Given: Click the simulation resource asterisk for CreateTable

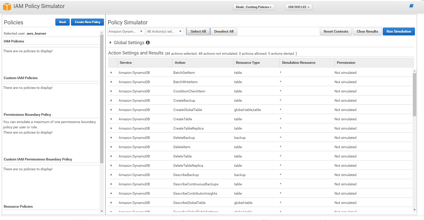Looking at the screenshot, I should point(280,119).
